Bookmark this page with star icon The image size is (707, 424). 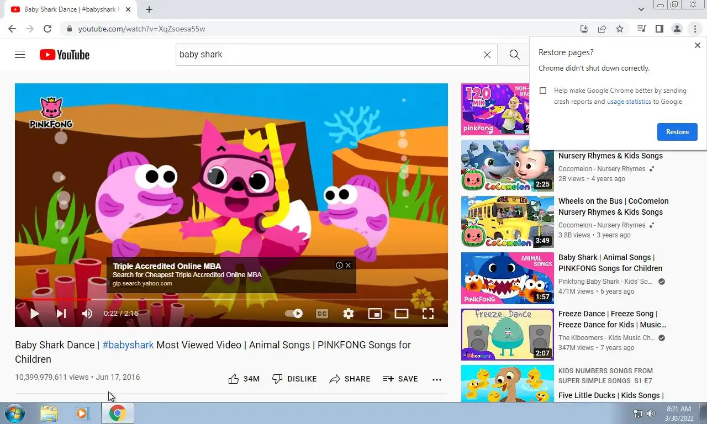click(x=620, y=29)
